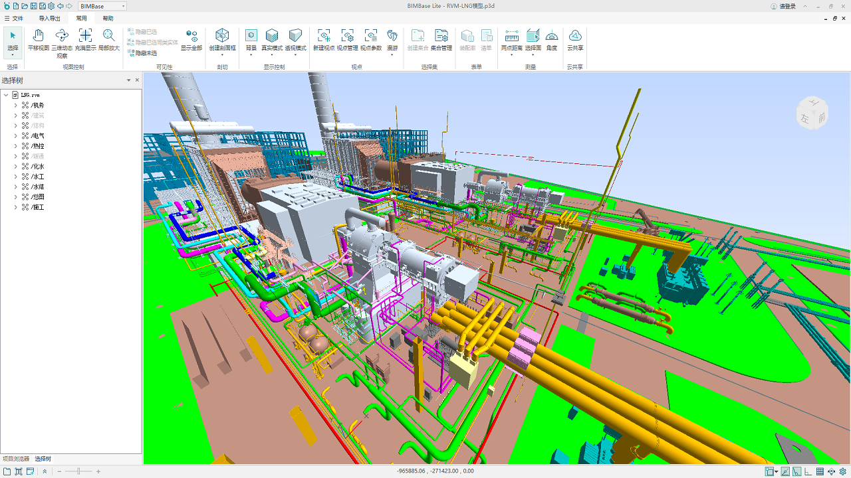The width and height of the screenshot is (851, 478).
Task: Open 云共享 cloud sharing
Action: click(x=575, y=40)
